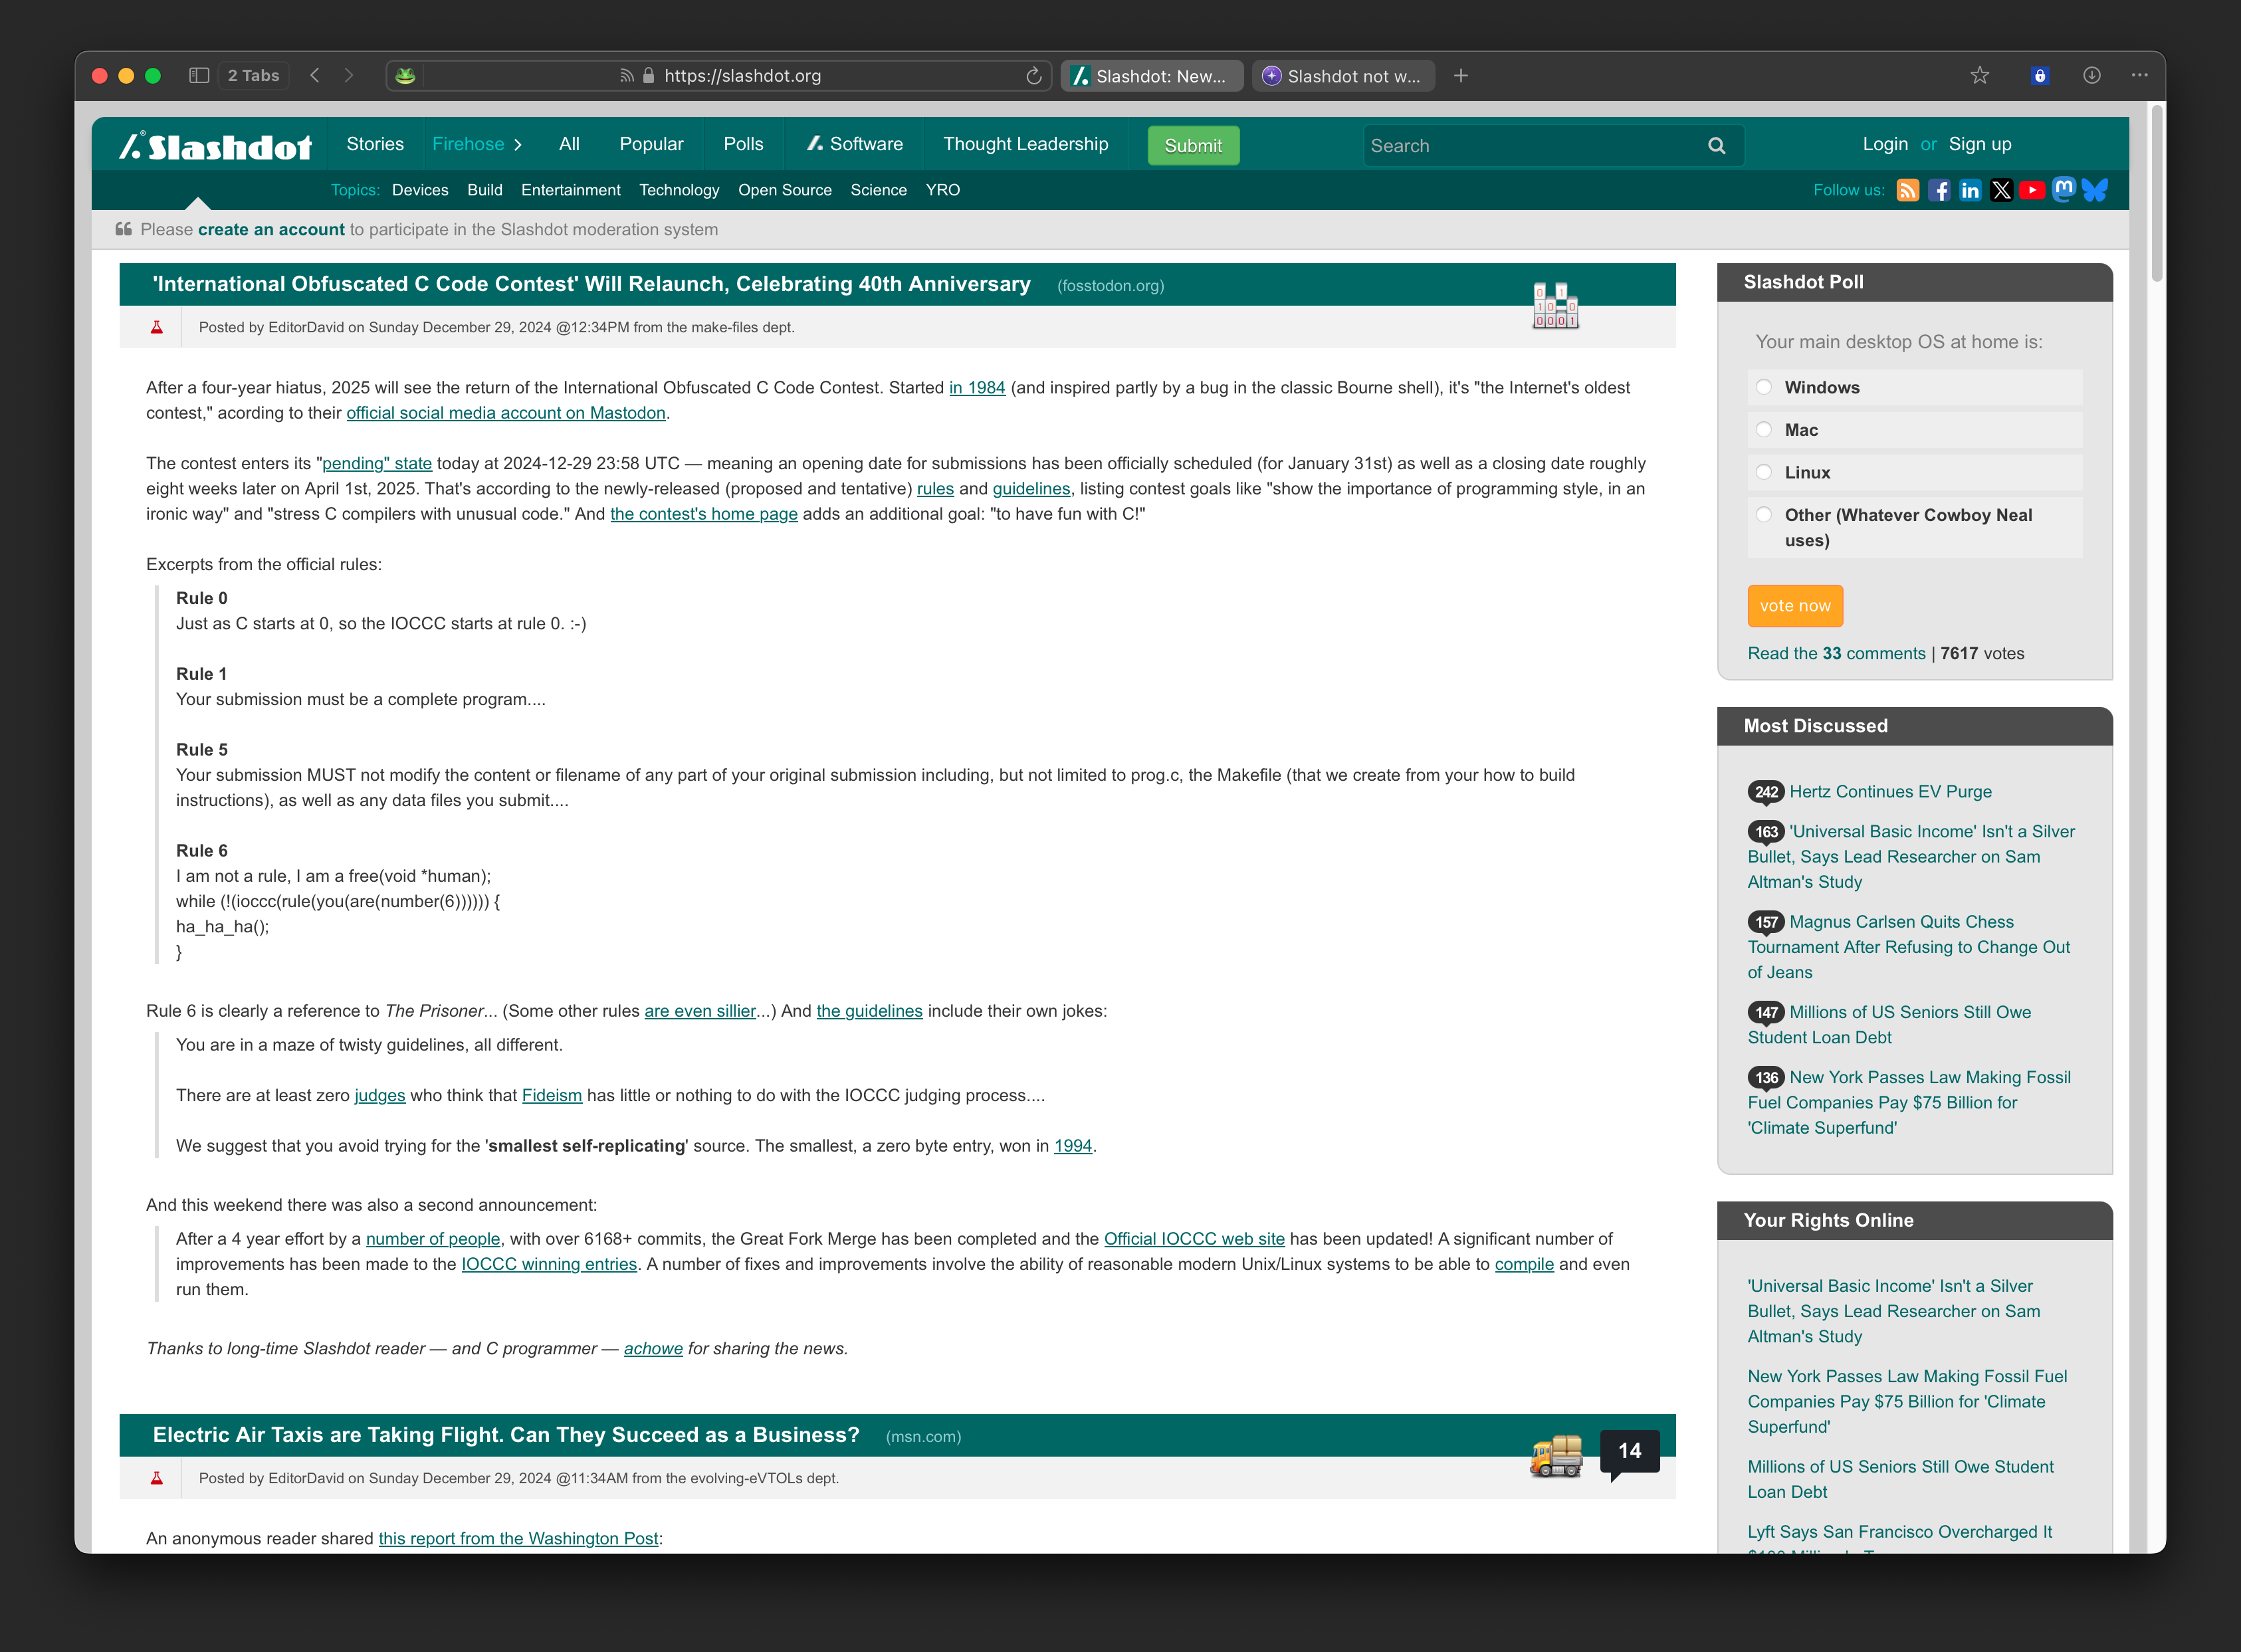
Task: Select the Windows poll option
Action: (x=1764, y=387)
